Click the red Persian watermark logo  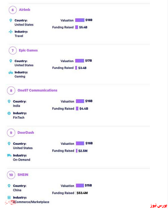tap(159, 205)
